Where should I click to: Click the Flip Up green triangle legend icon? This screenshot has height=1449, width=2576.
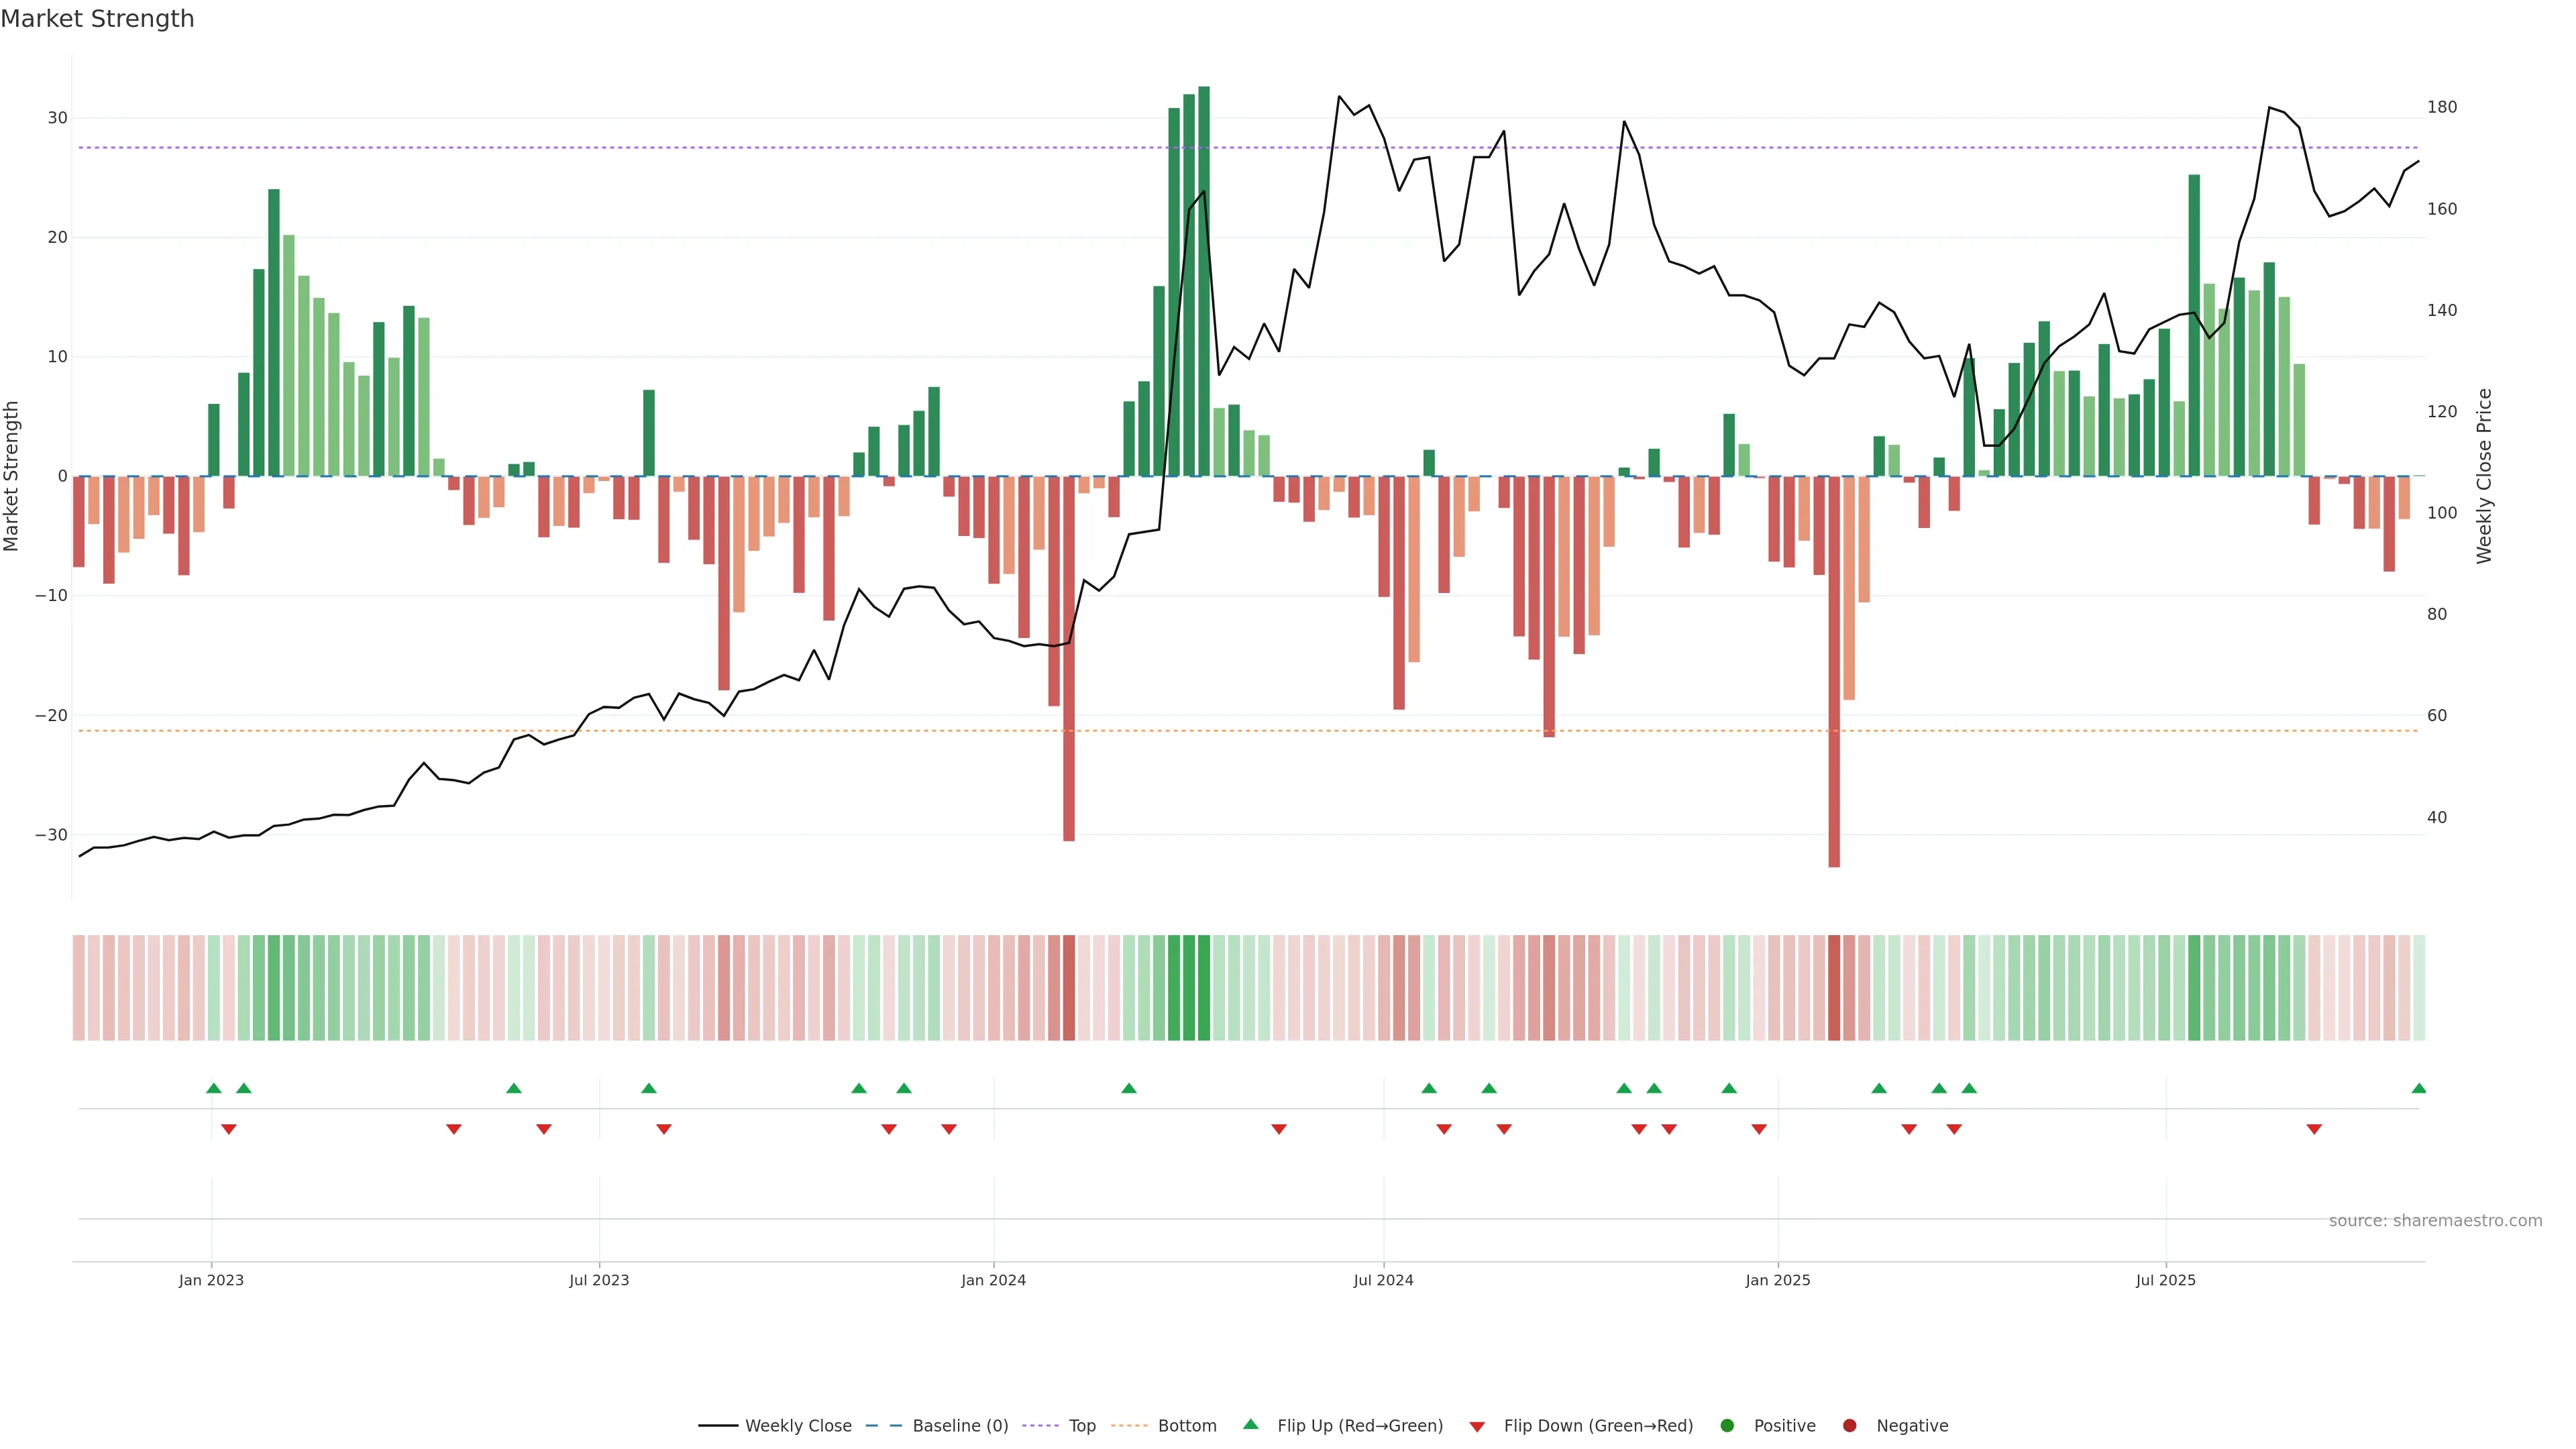1250,1424
